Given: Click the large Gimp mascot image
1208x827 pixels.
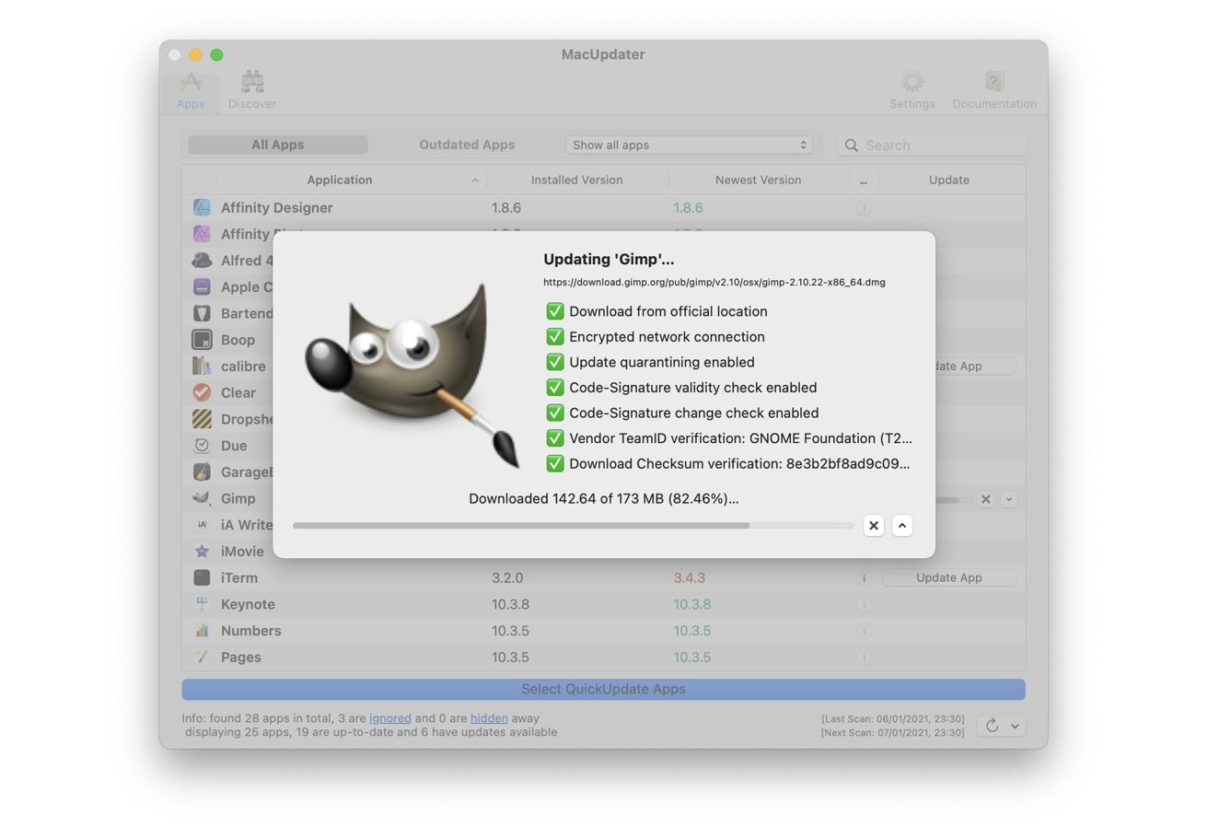Looking at the screenshot, I should (x=412, y=377).
